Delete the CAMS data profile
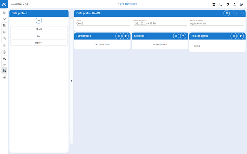 (x=227, y=13)
